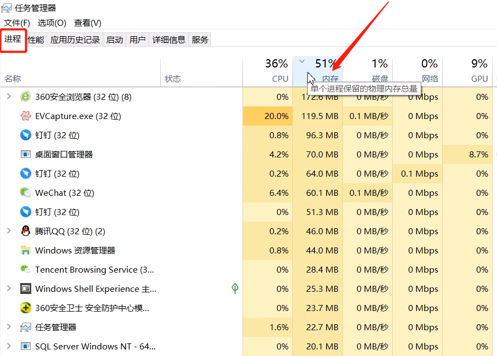
Task: Click the WeChat process icon
Action: pyautogui.click(x=26, y=193)
